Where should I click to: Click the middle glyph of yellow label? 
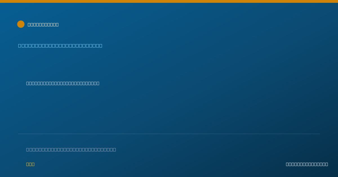click(x=30, y=164)
